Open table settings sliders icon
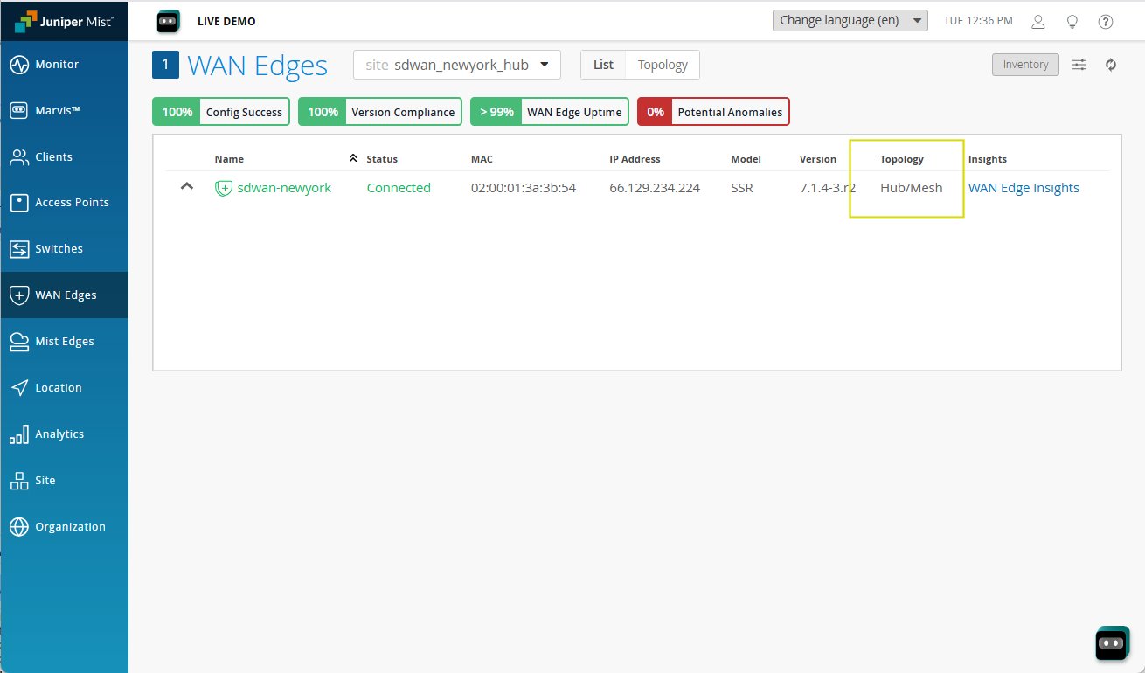Image resolution: width=1145 pixels, height=673 pixels. [x=1080, y=65]
